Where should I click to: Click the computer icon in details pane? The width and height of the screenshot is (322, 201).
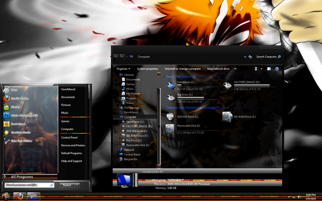click(127, 180)
